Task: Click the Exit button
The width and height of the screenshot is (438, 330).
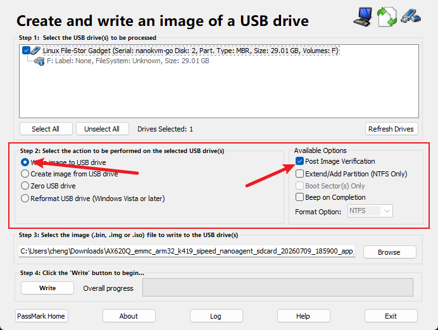Action: [391, 316]
